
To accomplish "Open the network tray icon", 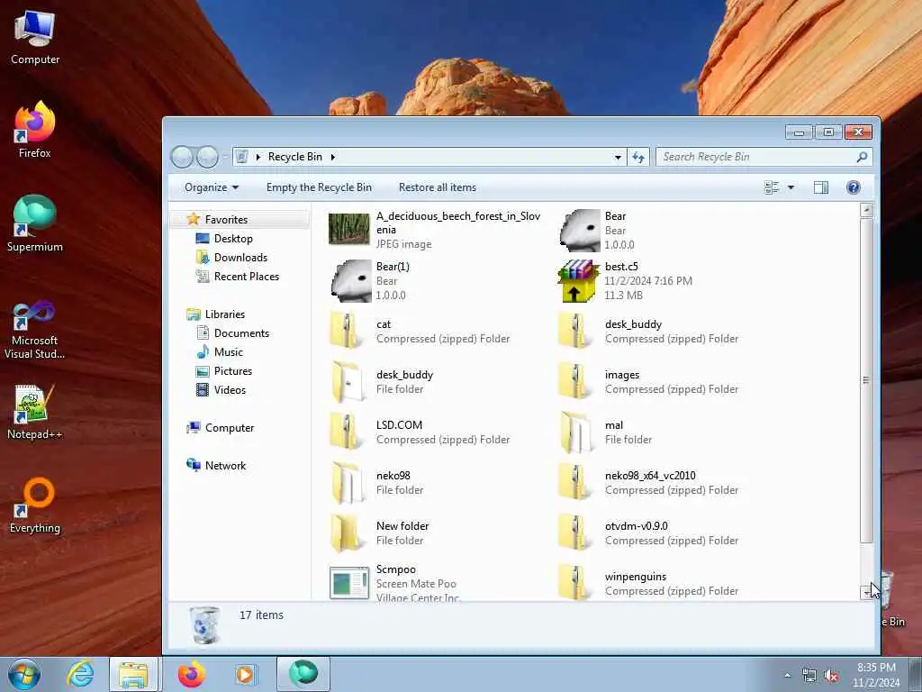I will (809, 675).
